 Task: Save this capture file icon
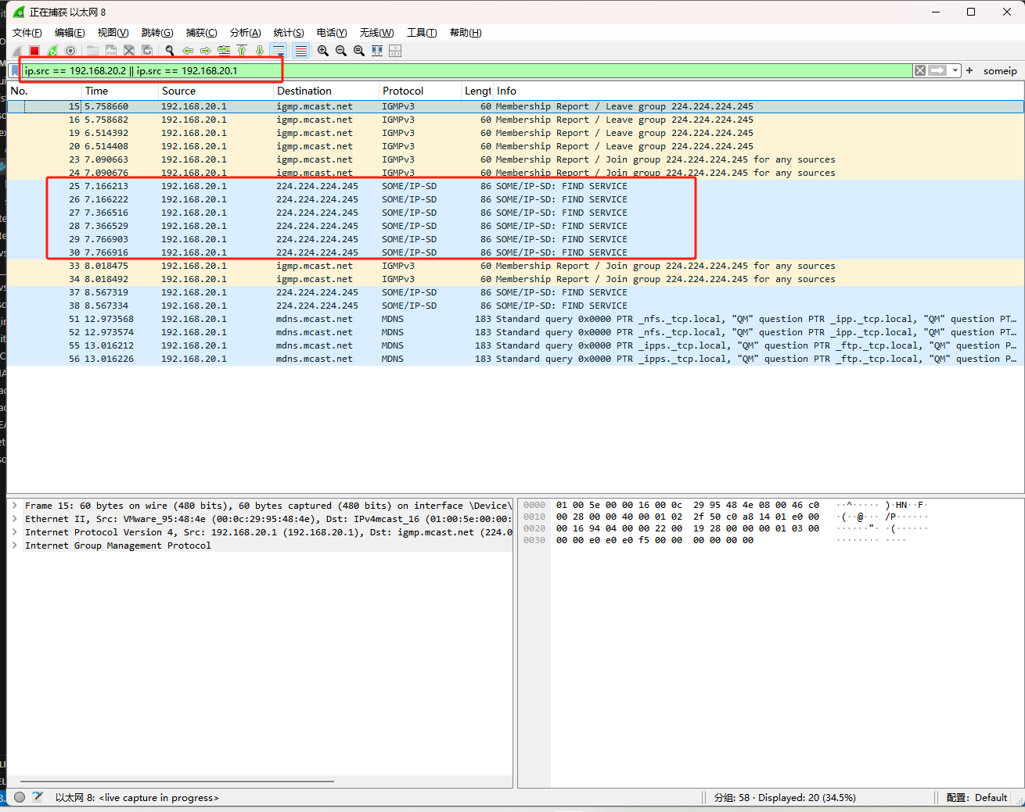pyautogui.click(x=111, y=51)
